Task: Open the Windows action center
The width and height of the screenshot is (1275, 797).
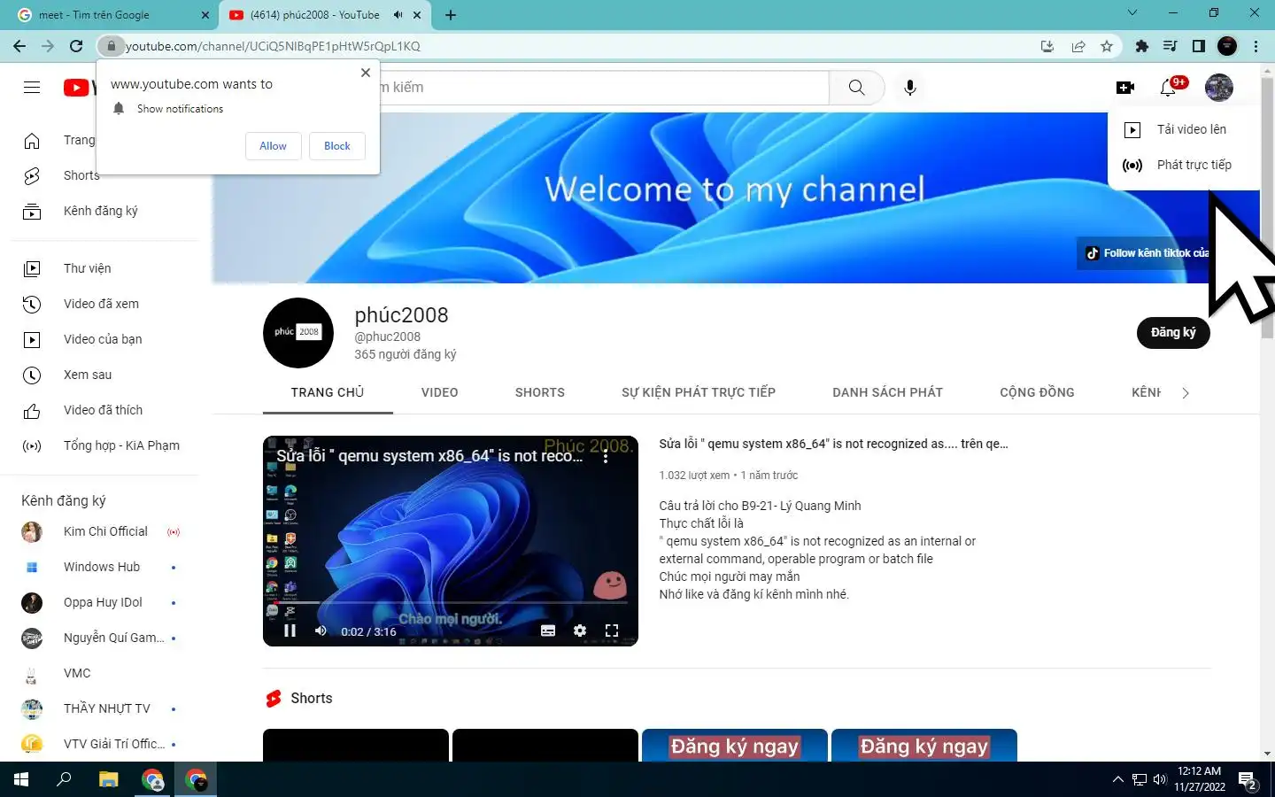Action: tap(1248, 781)
